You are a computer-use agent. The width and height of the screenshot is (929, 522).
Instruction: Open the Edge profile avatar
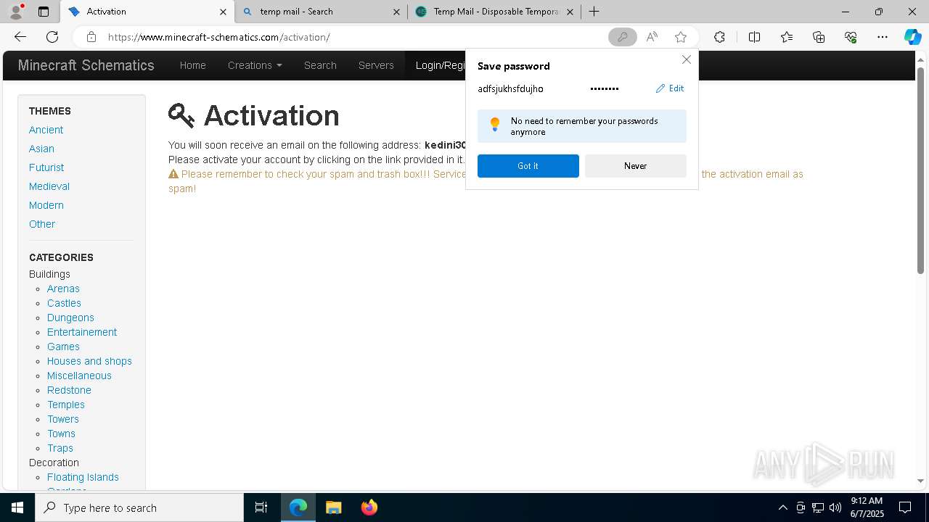click(16, 11)
